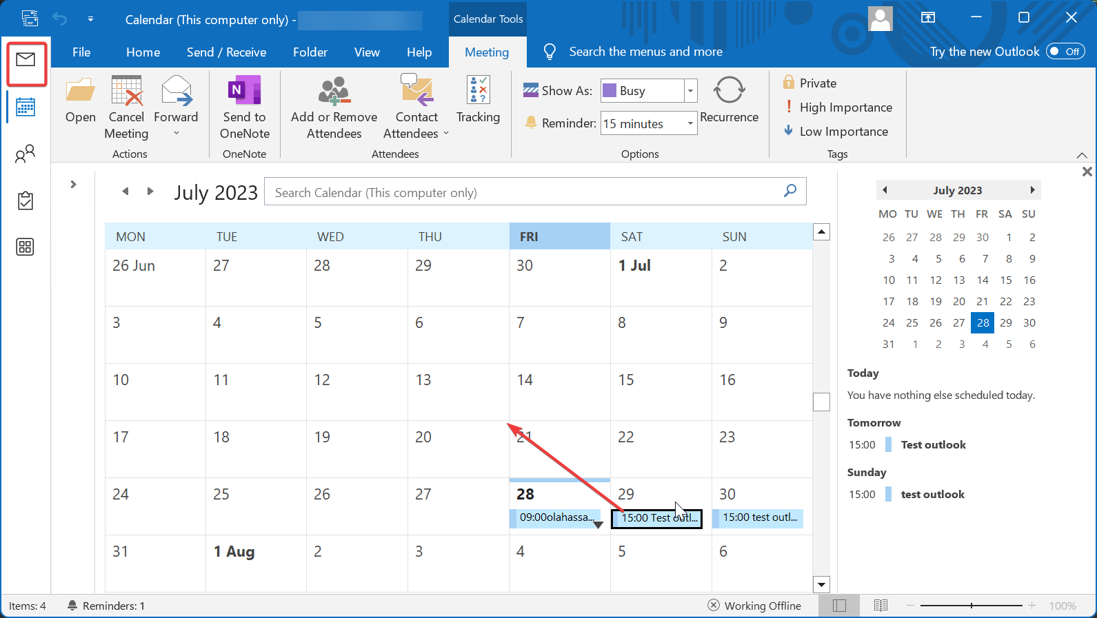This screenshot has height=618, width=1097.
Task: Click the Tracking checklist icon
Action: pos(478,90)
